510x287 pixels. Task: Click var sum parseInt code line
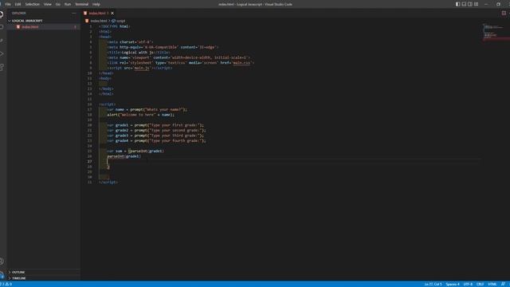pyautogui.click(x=135, y=151)
